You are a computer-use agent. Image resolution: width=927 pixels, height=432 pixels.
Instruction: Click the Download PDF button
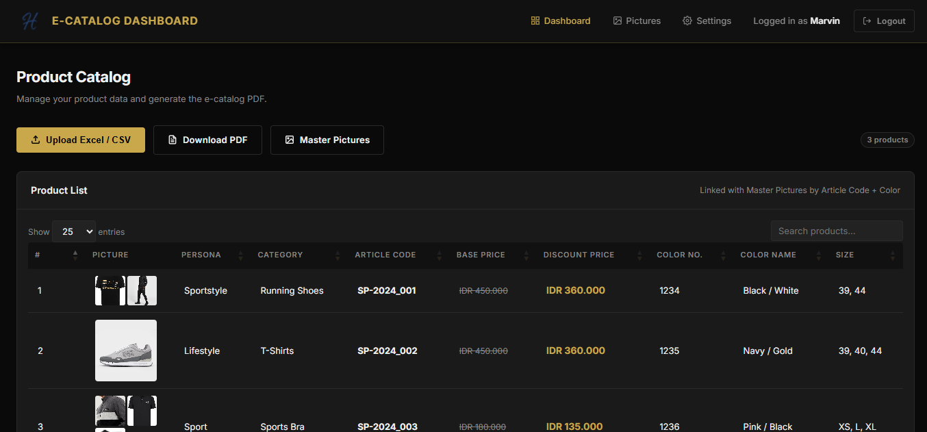pyautogui.click(x=207, y=140)
